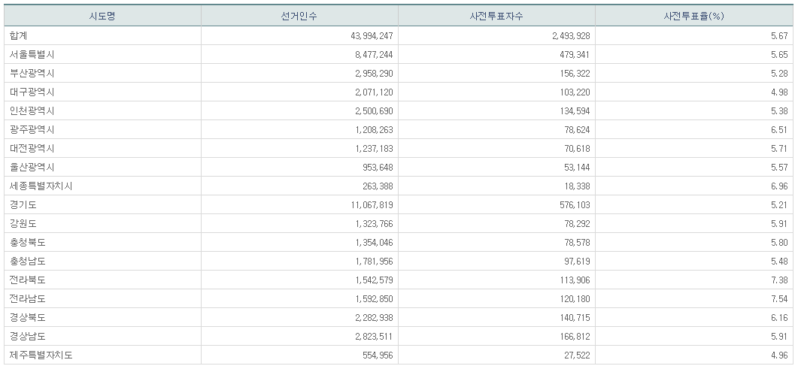The width and height of the screenshot is (795, 366).
Task: Select the 경기도 row label
Action: click(23, 204)
